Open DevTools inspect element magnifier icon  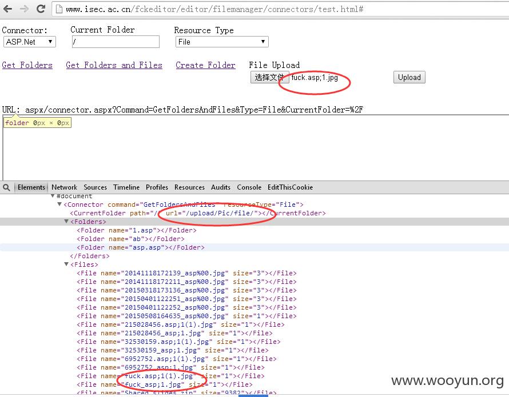(6, 187)
